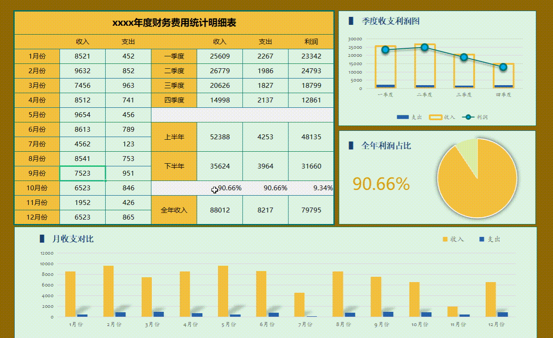Select the 三季度 profit line marker
The image size is (553, 338).
click(464, 57)
